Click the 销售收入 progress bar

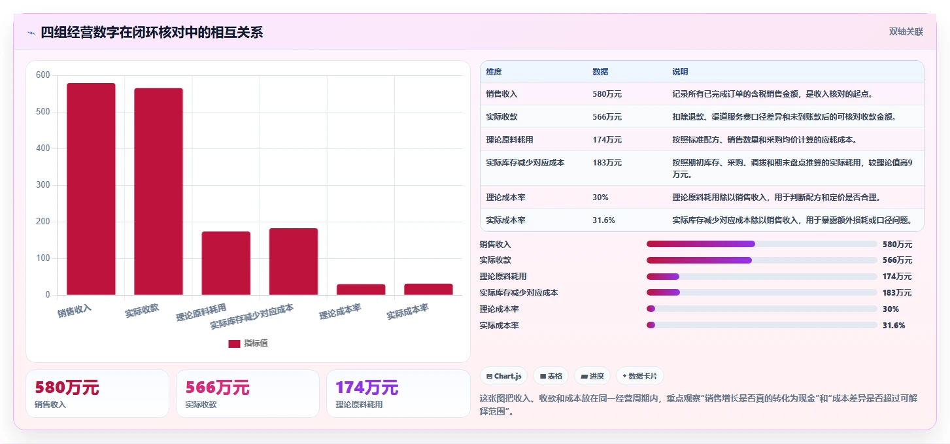[x=762, y=244]
